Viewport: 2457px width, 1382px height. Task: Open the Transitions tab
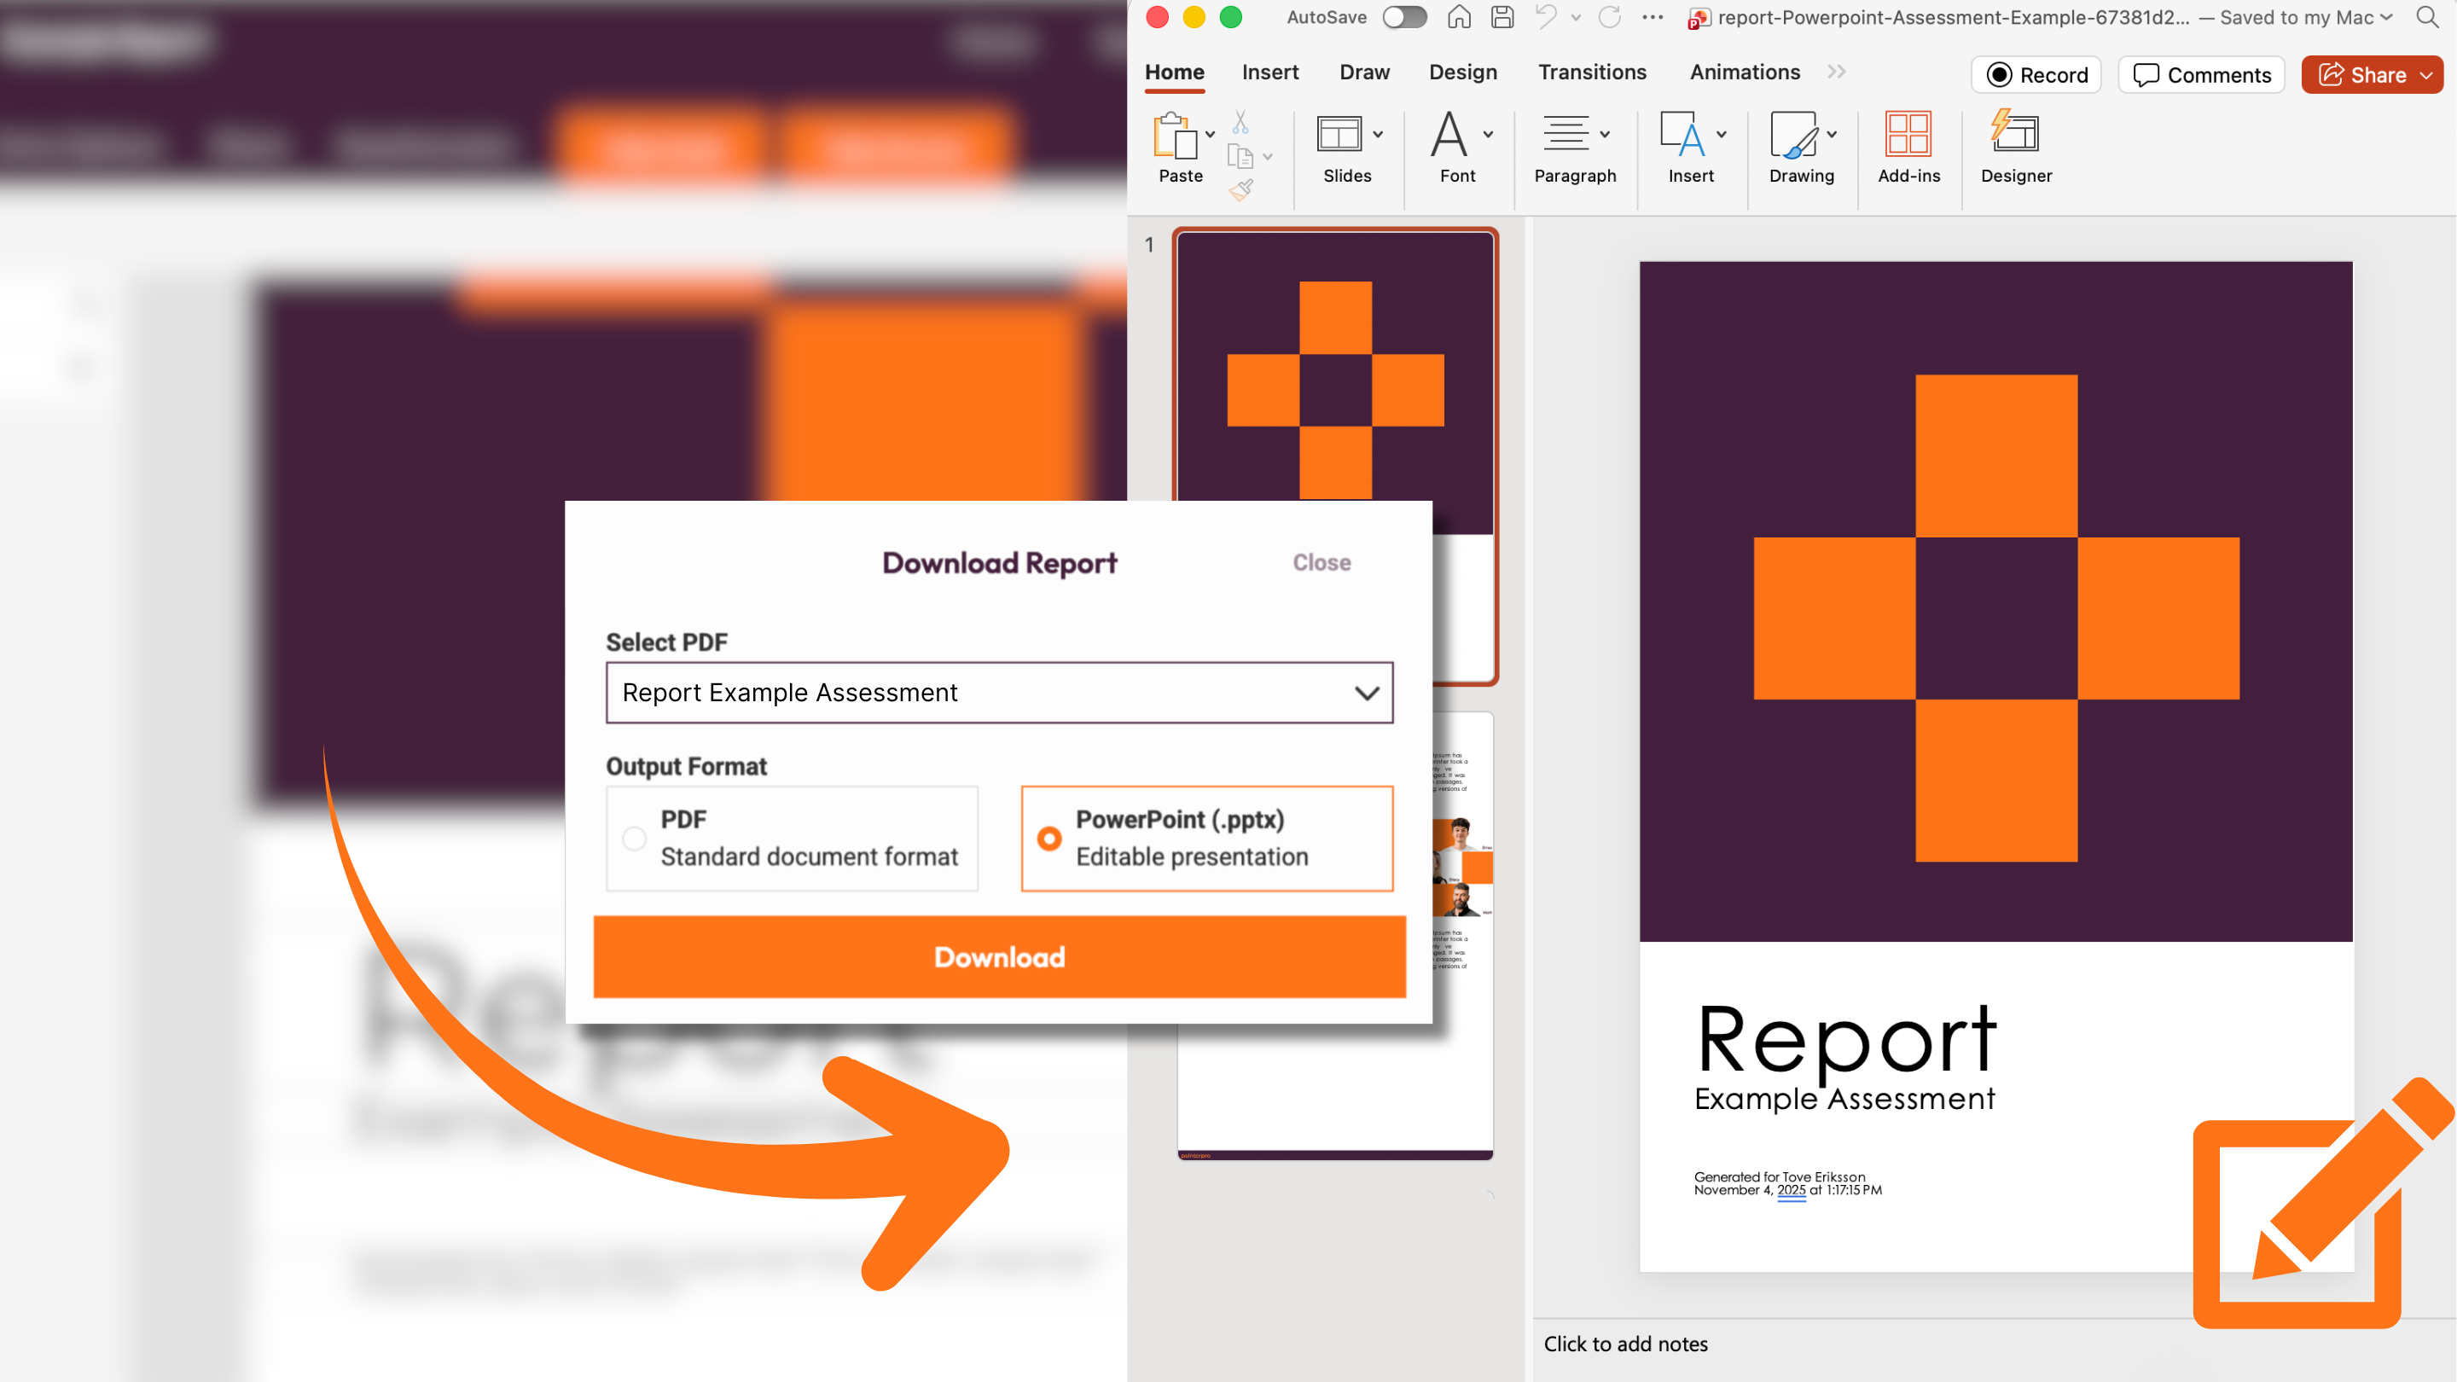(x=1591, y=73)
